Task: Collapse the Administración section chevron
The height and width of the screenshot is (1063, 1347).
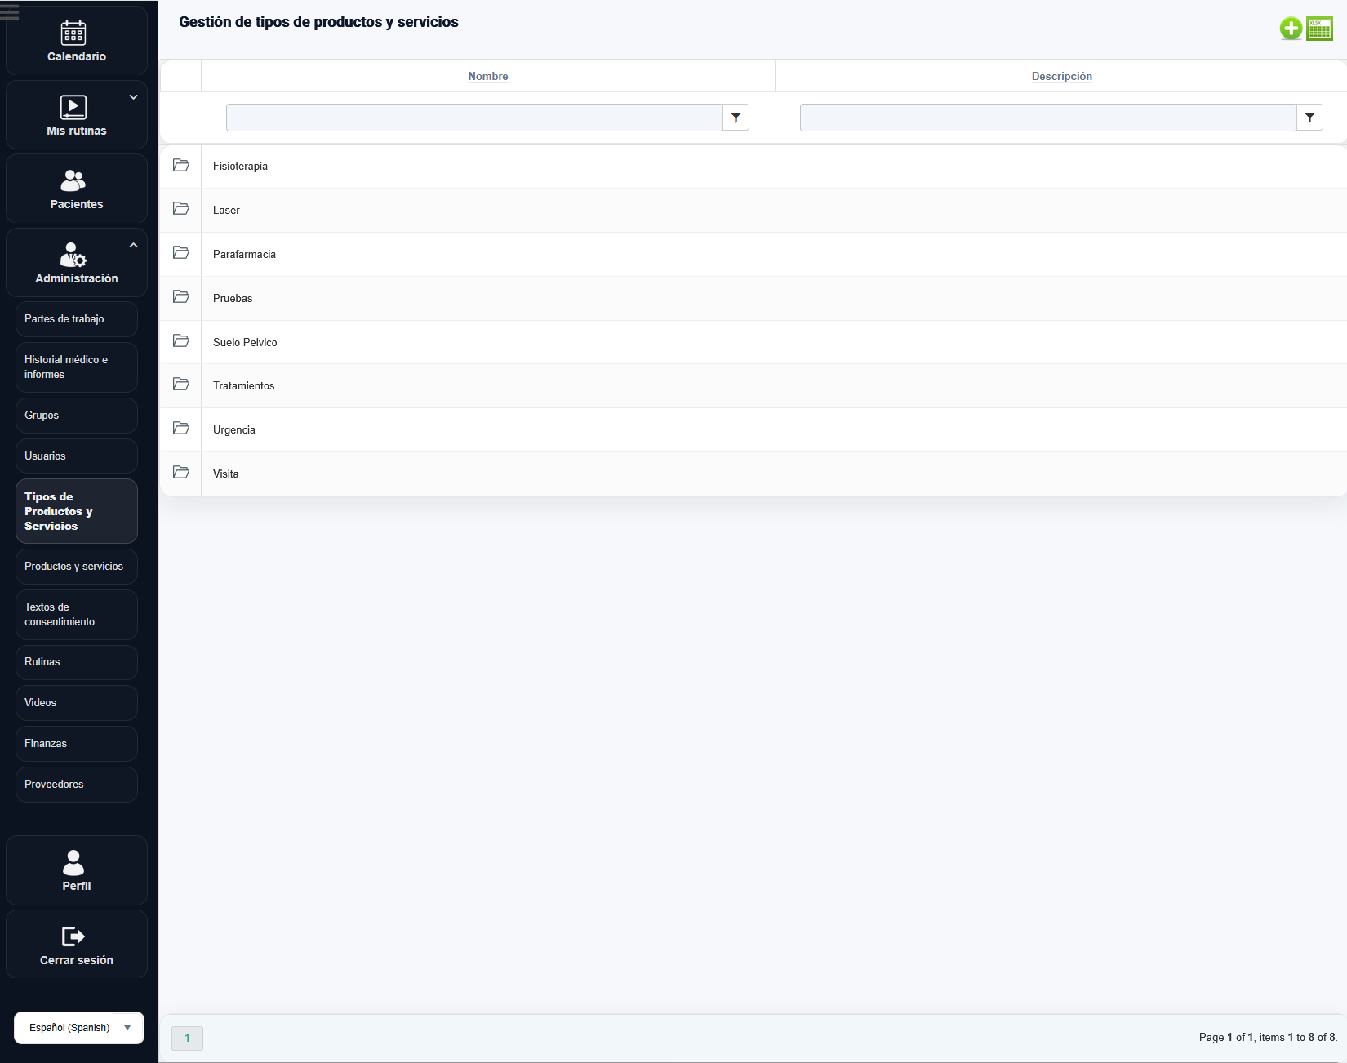Action: 133,245
